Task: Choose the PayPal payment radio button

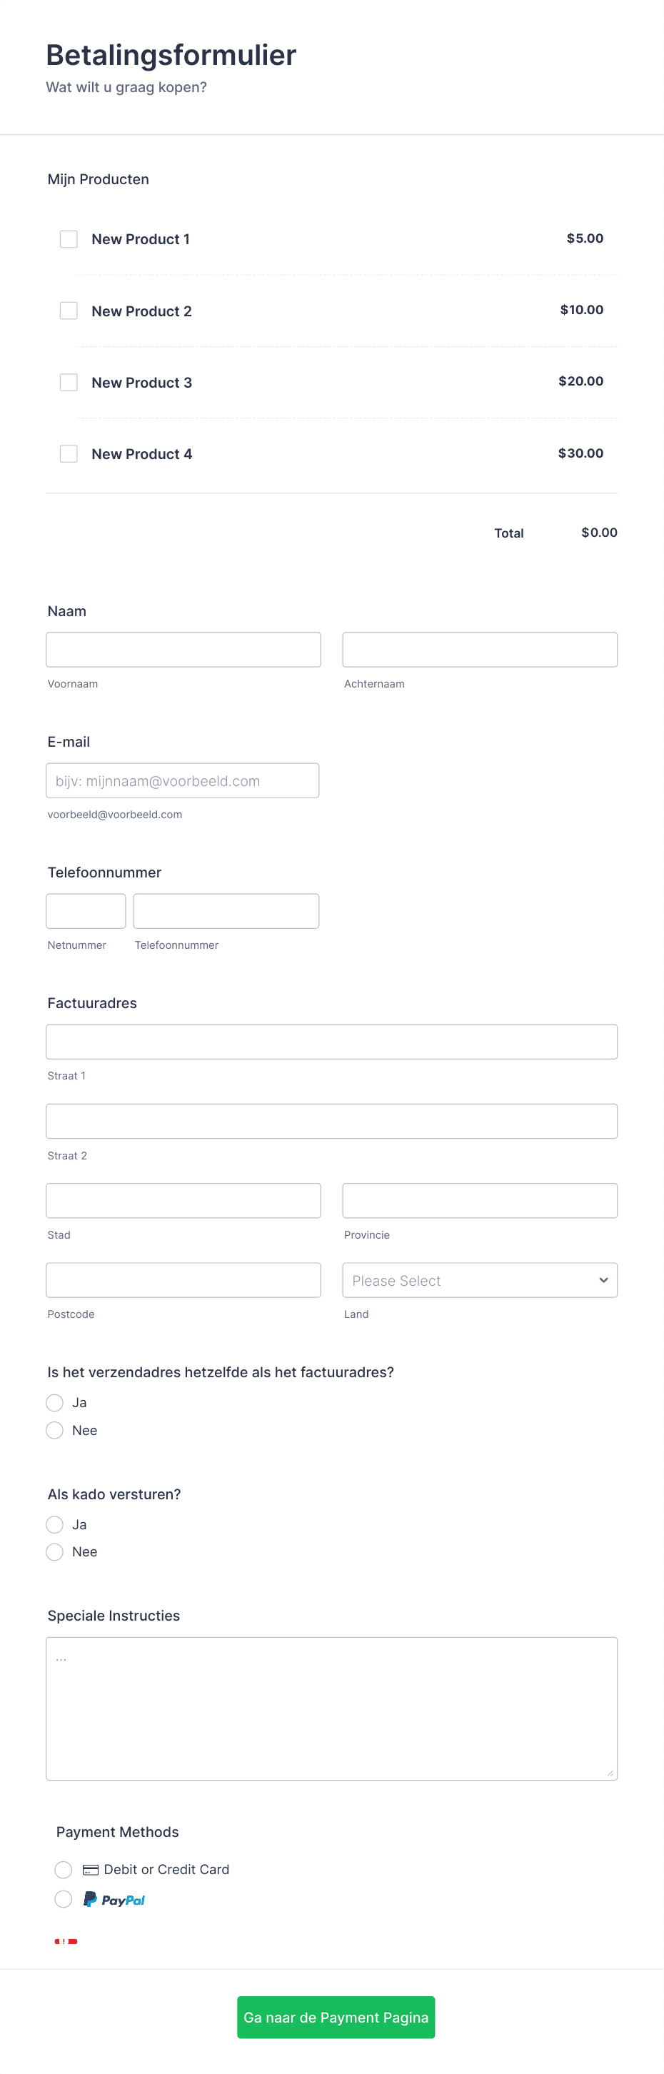Action: (64, 1899)
